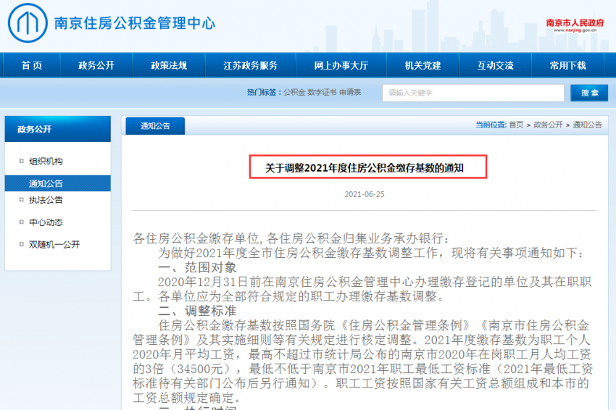Image resolution: width=616 pixels, height=410 pixels.
Task: Click the 公积金 hot tag link
Action: click(x=294, y=93)
